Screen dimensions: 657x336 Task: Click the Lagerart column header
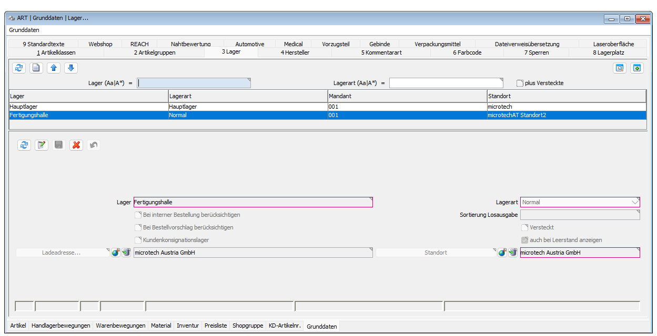click(x=247, y=96)
